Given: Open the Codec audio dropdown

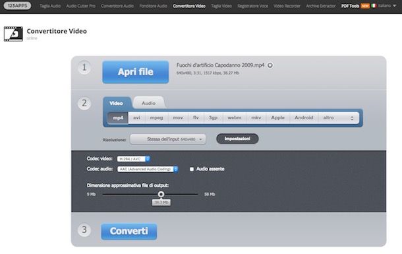Looking at the screenshot, I should (x=148, y=170).
